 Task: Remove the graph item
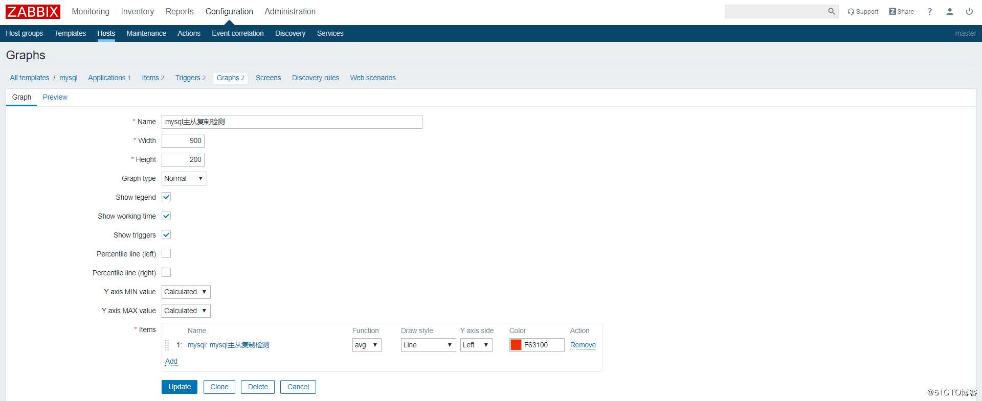583,345
